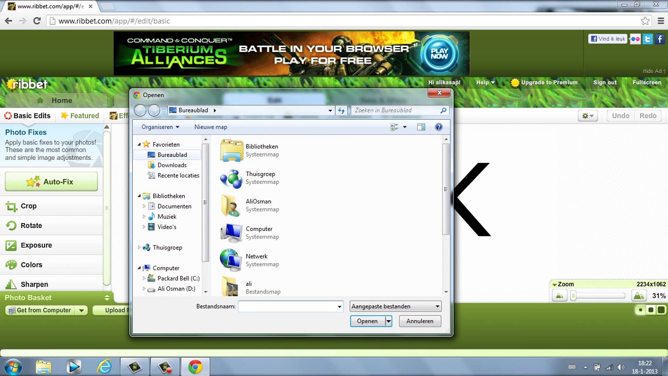Select the medium canvas size toggle

click(651, 310)
